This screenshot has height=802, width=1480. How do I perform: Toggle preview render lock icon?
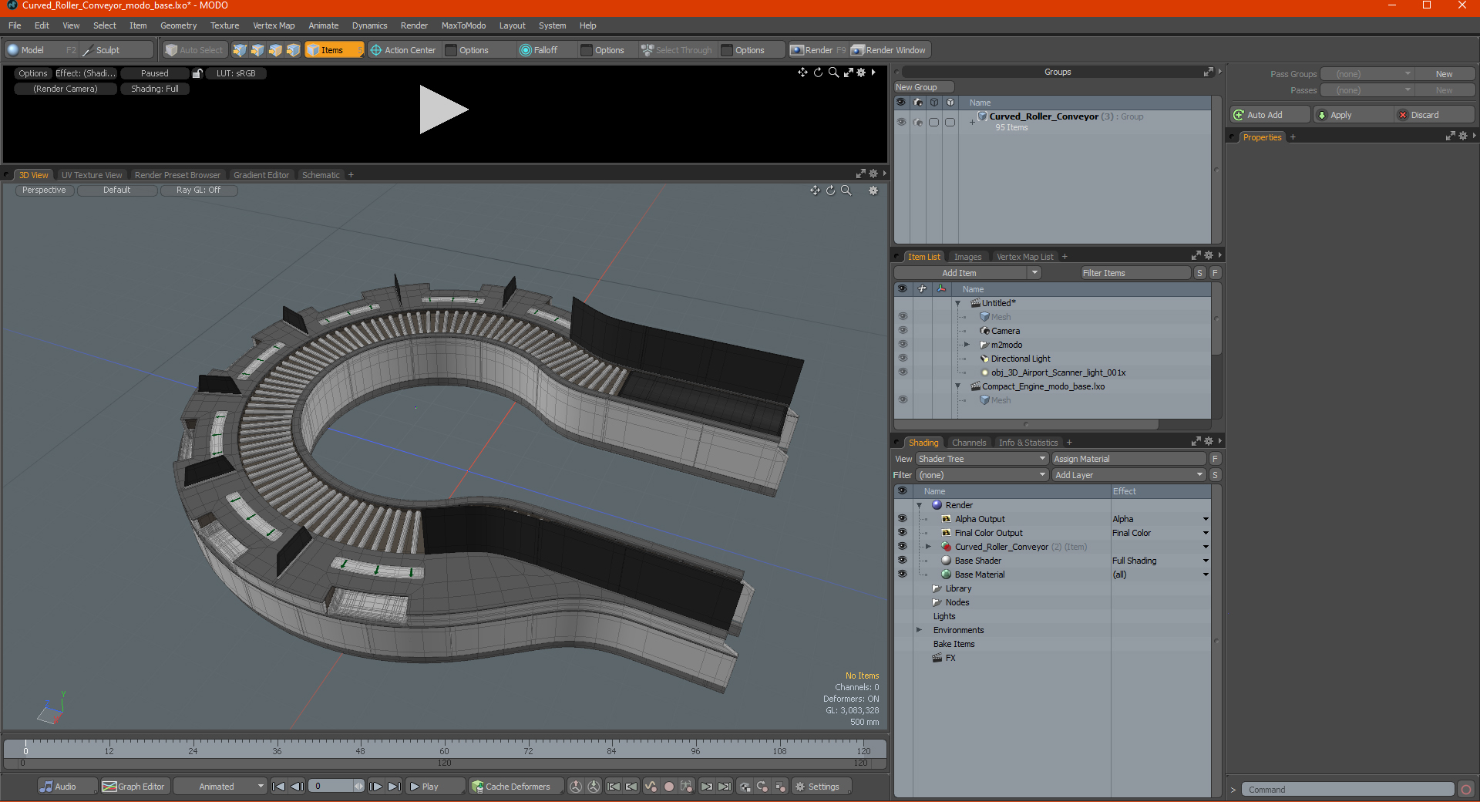click(x=197, y=73)
